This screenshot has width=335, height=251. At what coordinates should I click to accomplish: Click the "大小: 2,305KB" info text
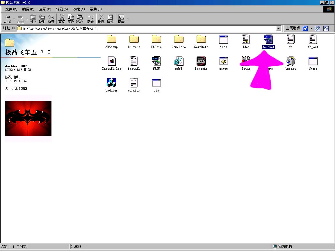tap(16, 89)
